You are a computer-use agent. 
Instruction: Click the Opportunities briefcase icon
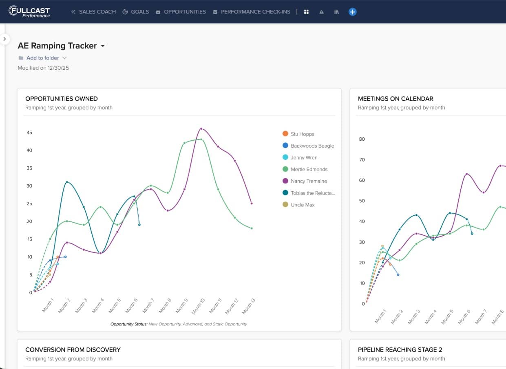pos(158,12)
